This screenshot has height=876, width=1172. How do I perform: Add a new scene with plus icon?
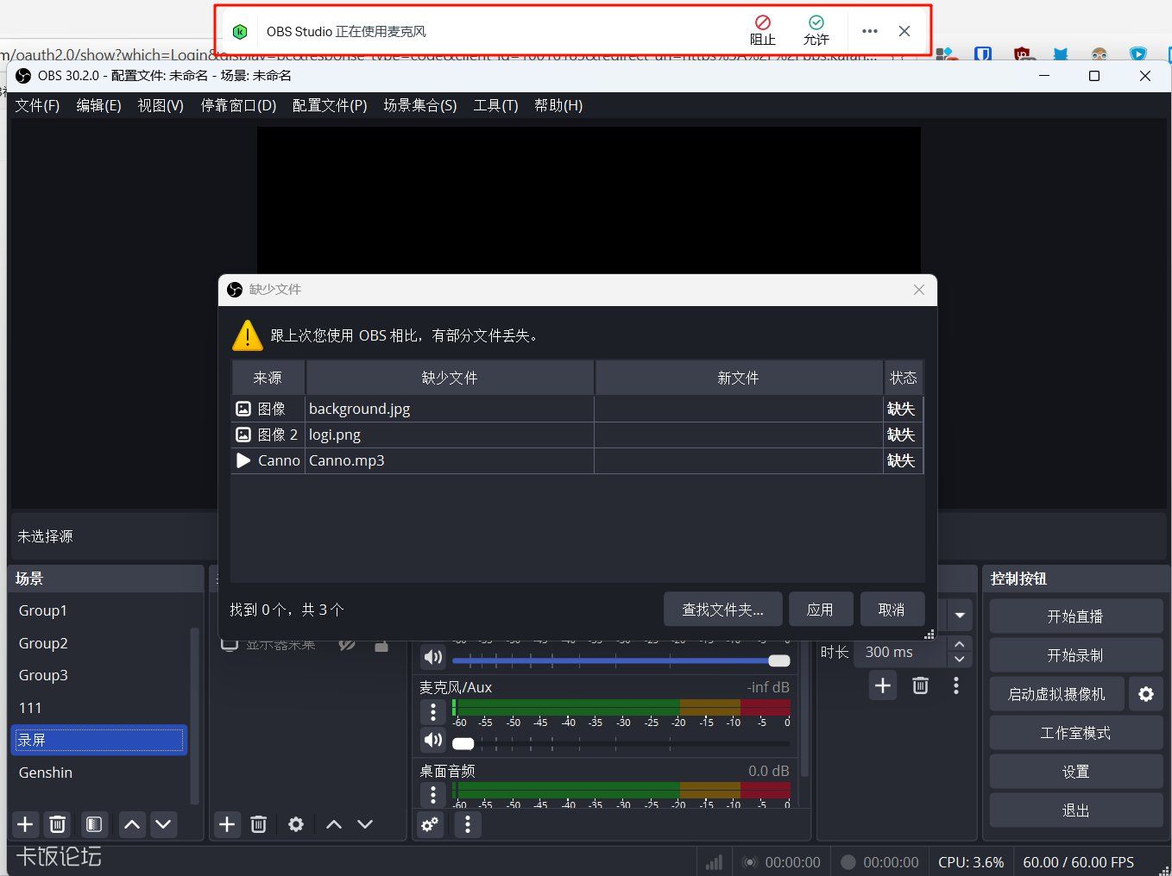click(x=25, y=824)
